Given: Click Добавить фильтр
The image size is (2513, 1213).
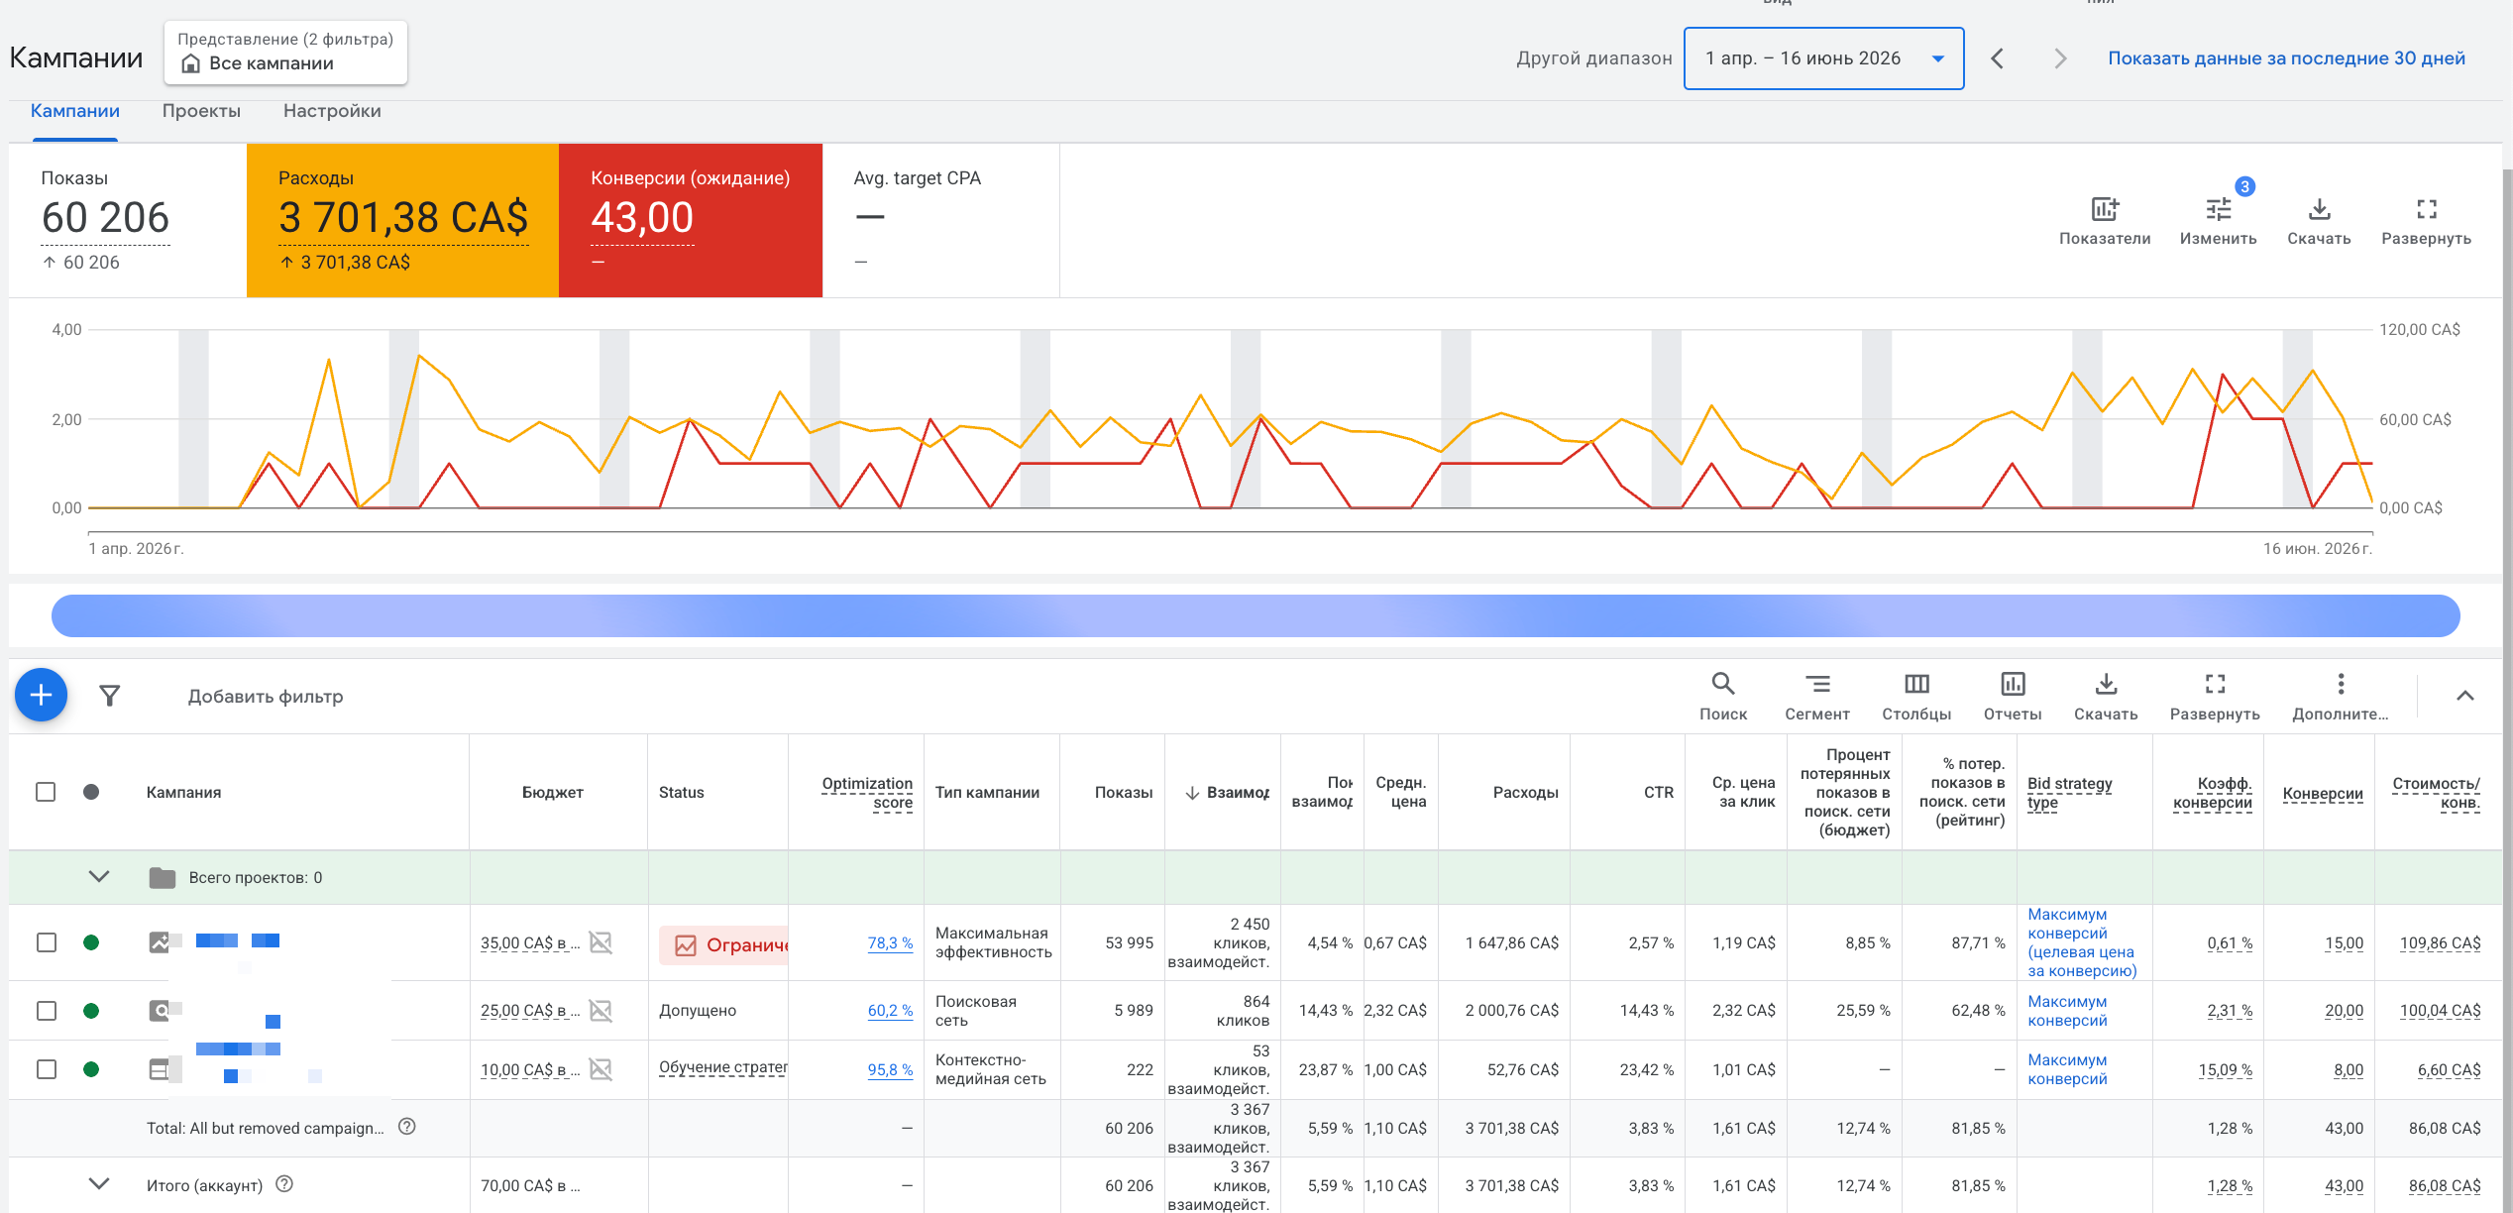Looking at the screenshot, I should (266, 697).
